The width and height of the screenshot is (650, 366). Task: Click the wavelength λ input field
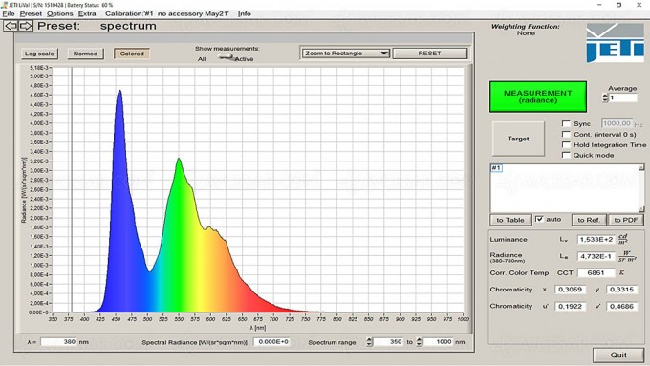(58, 342)
